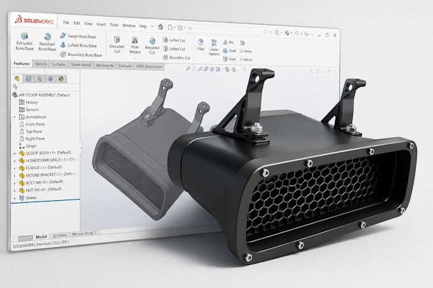Select the Extruded Boss/Base tool
Screen dimensions: 433x288
coord(25,41)
